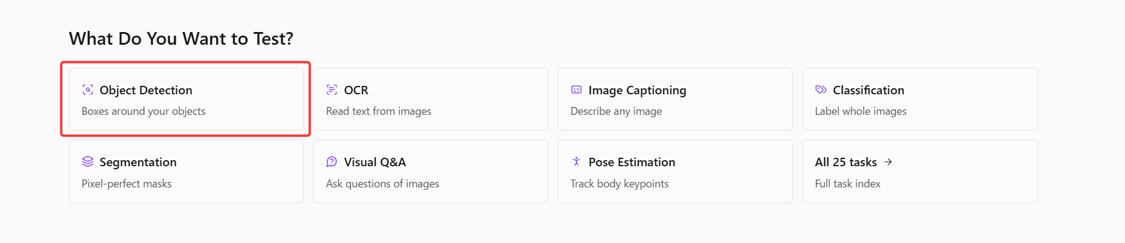Choose the Classification task card
The image size is (1125, 243).
pos(920,99)
